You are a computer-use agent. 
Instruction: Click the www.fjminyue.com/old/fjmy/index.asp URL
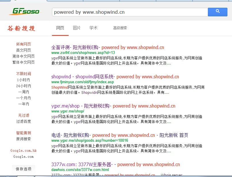83,82
